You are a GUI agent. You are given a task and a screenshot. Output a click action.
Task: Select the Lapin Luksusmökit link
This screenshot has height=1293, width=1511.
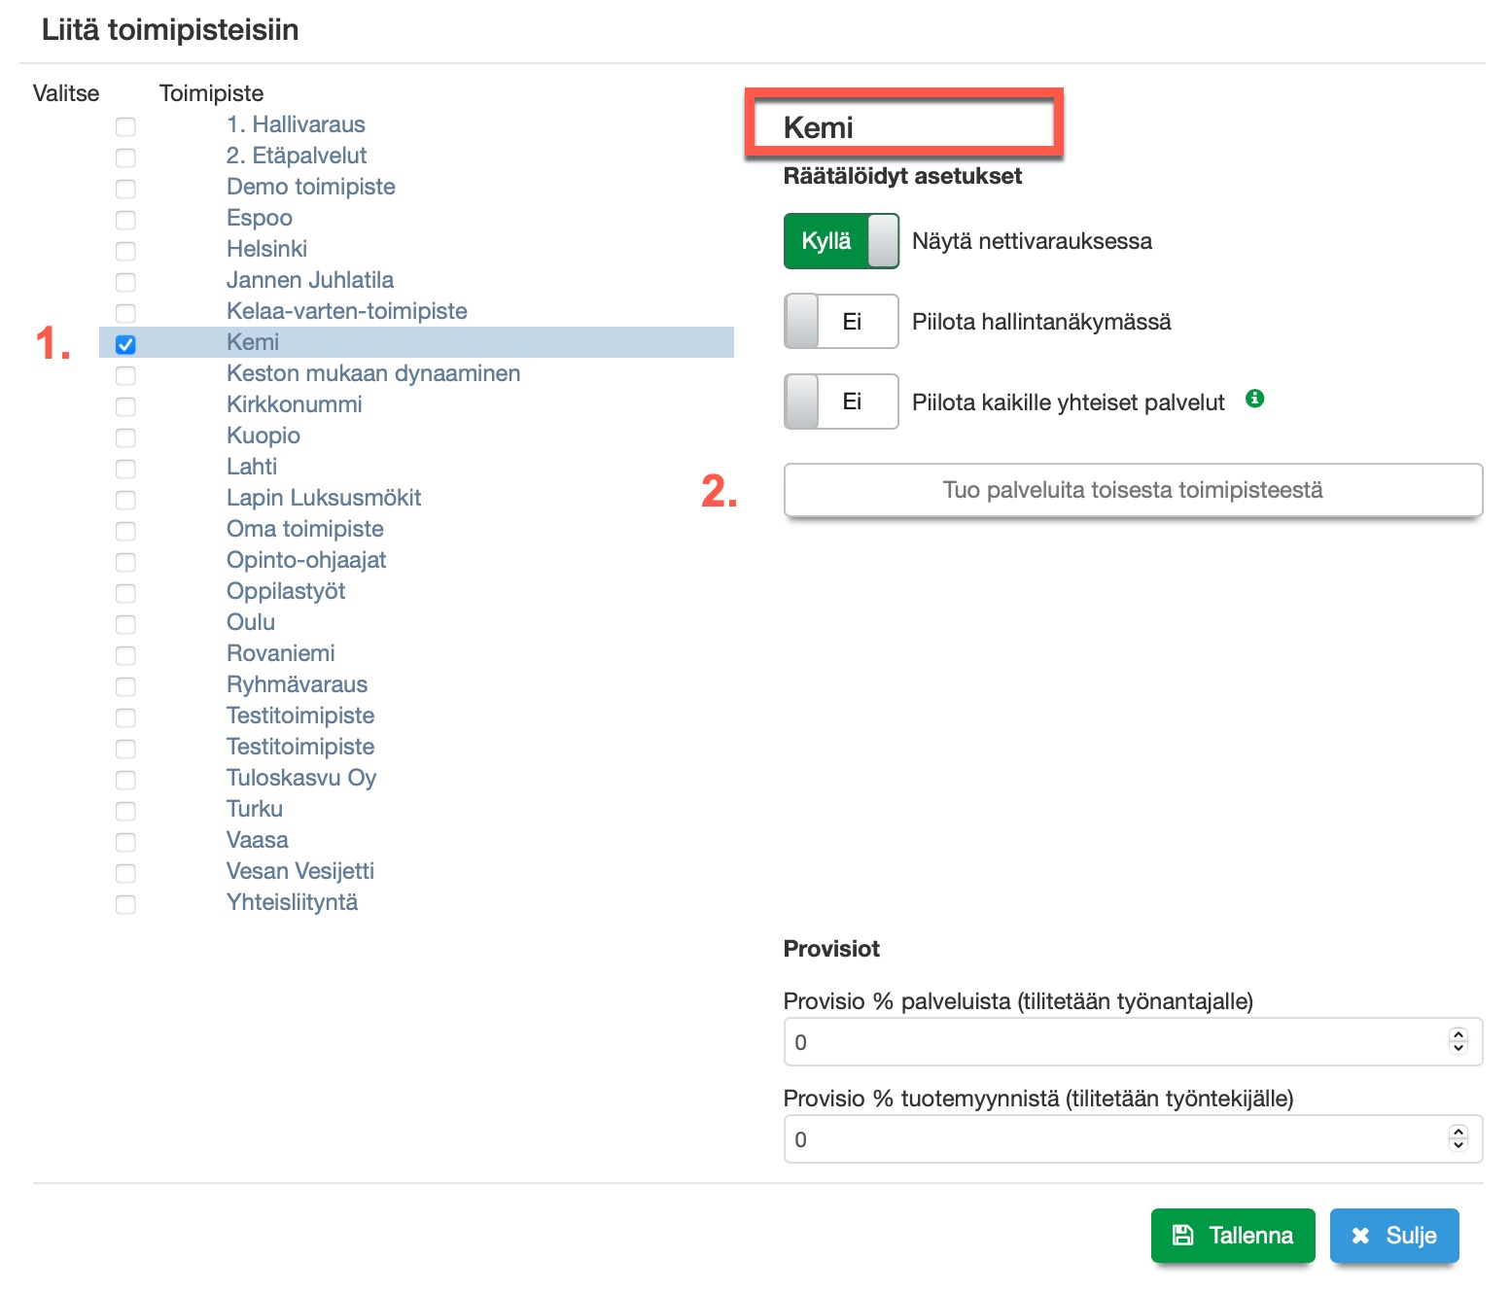(x=324, y=498)
